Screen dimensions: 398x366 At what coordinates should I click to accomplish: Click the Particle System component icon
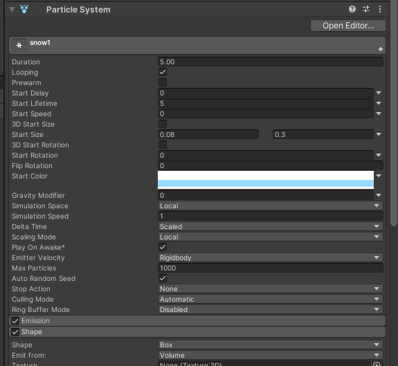pos(24,10)
